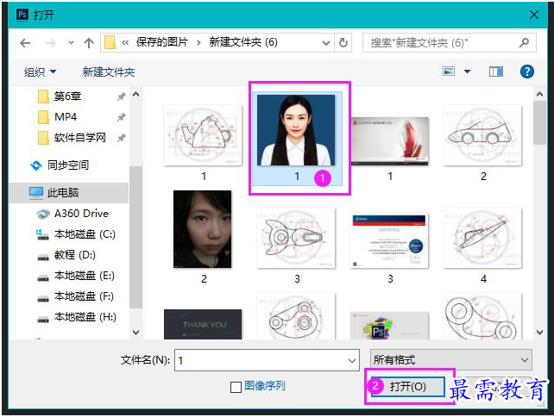Refresh the current folder listing
The image size is (554, 417).
(x=343, y=43)
